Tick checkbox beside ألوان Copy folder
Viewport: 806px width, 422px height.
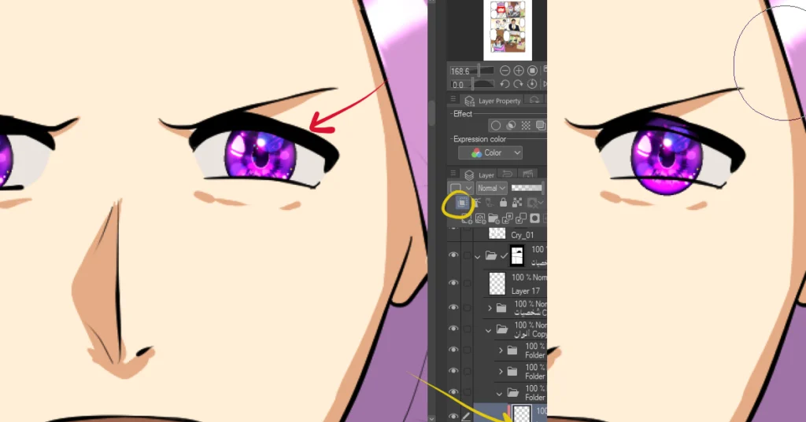point(468,328)
